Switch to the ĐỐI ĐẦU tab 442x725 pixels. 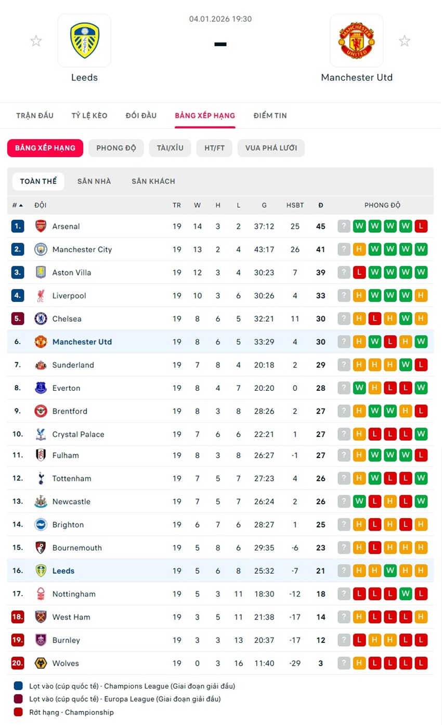(x=141, y=115)
